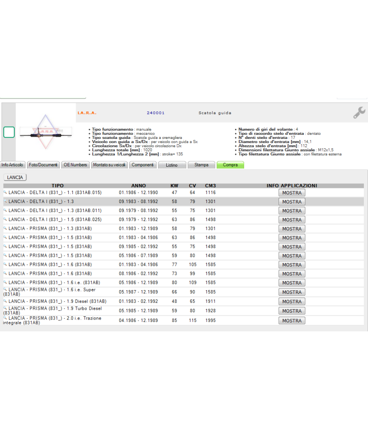Click MOSTRA for highlighted Delta I 1.3 row
Image resolution: width=368 pixels, height=429 pixels.
(x=292, y=202)
